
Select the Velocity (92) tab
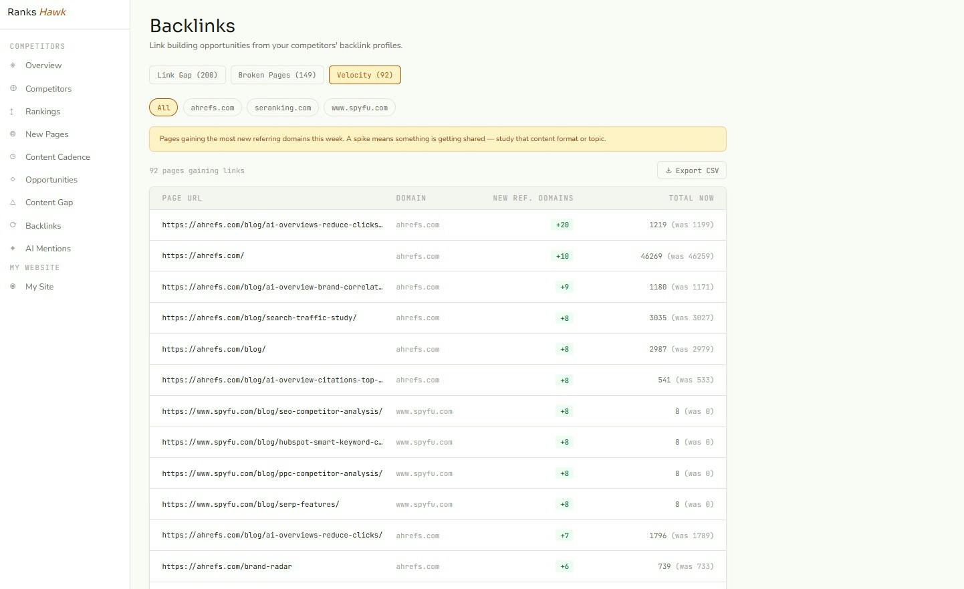[x=365, y=75]
